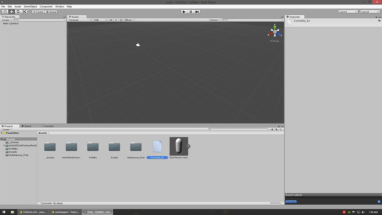
Task: Switch to the Game tab
Action: [27, 126]
